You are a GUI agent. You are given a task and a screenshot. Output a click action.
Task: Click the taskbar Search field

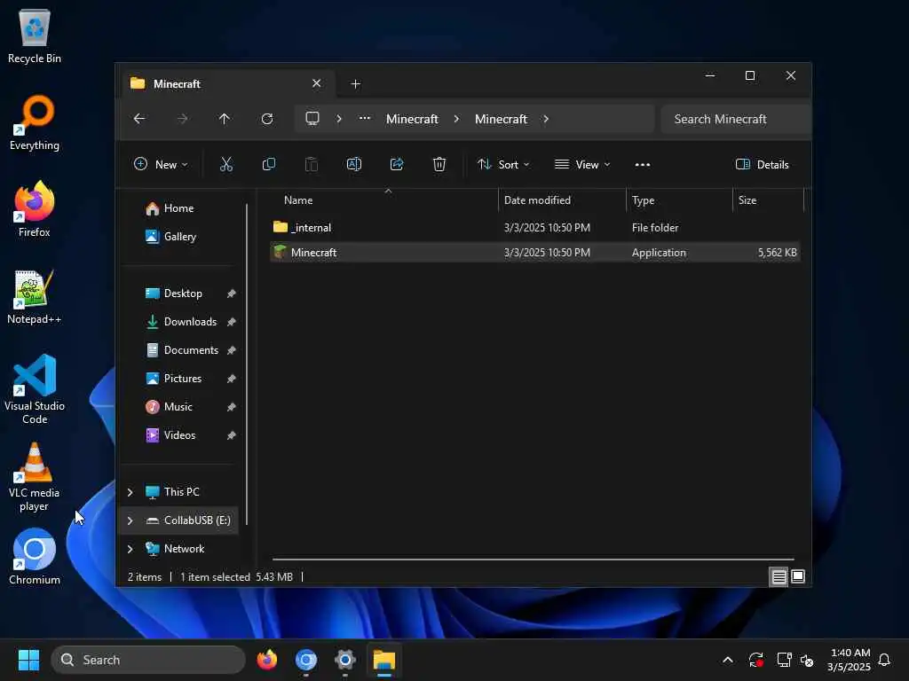pyautogui.click(x=148, y=660)
